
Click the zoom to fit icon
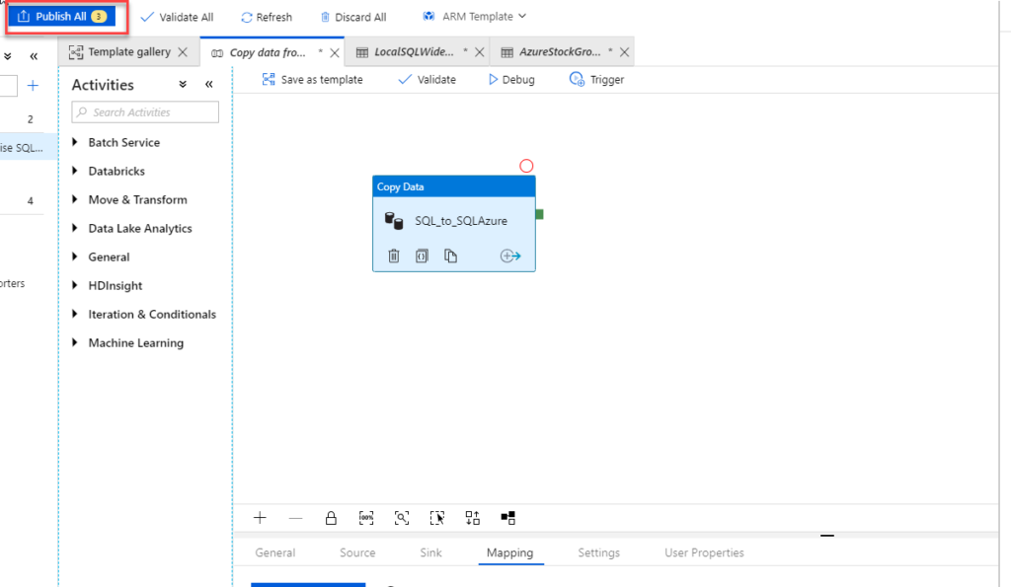(x=402, y=518)
